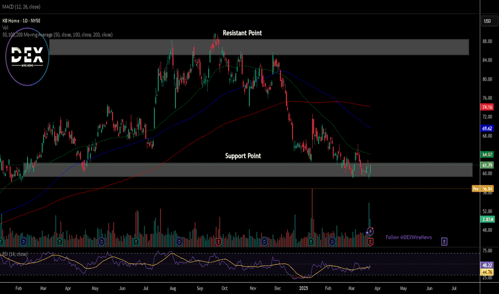Open the red earnings marker in late September 2024
Image resolution: width=499 pixels, height=294 pixels.
pos(218,242)
